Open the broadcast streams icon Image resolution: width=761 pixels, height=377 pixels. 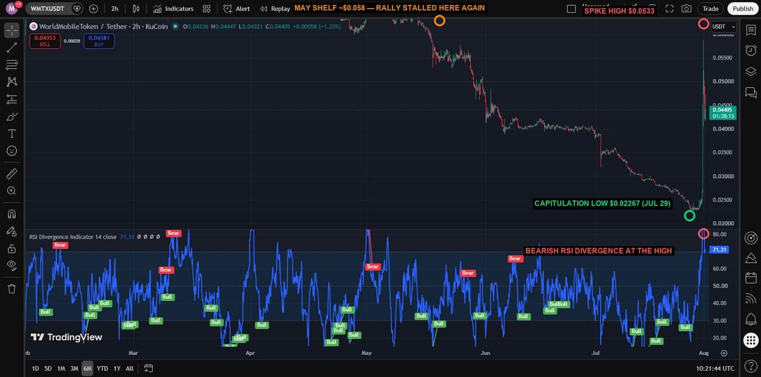point(751,298)
